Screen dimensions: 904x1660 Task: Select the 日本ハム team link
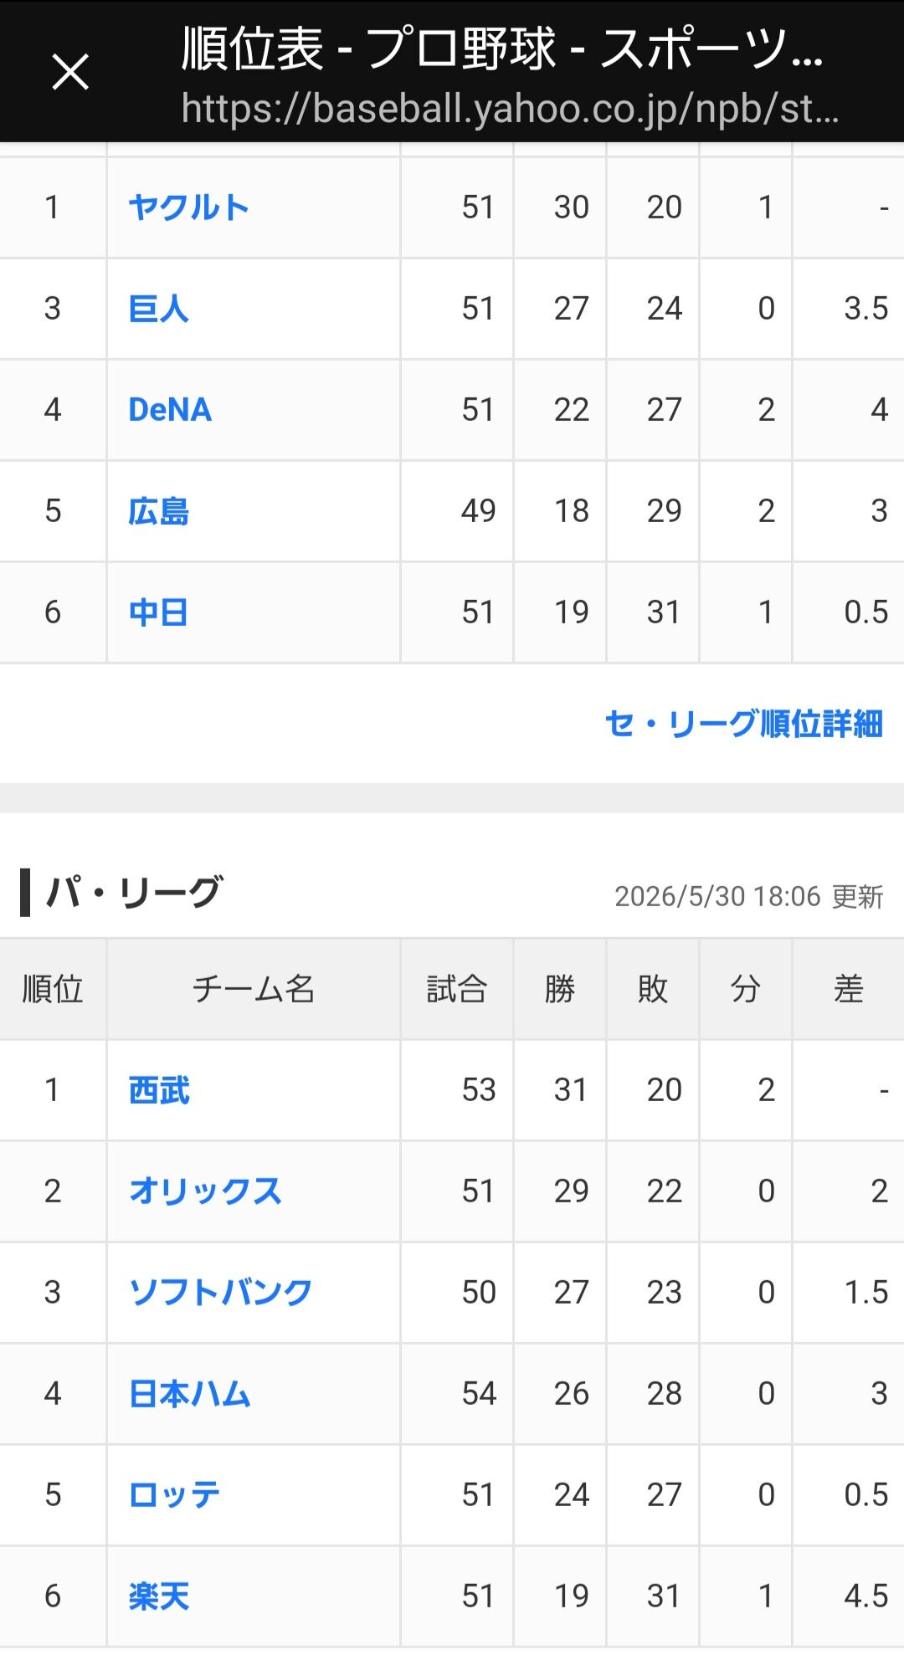coord(190,1394)
